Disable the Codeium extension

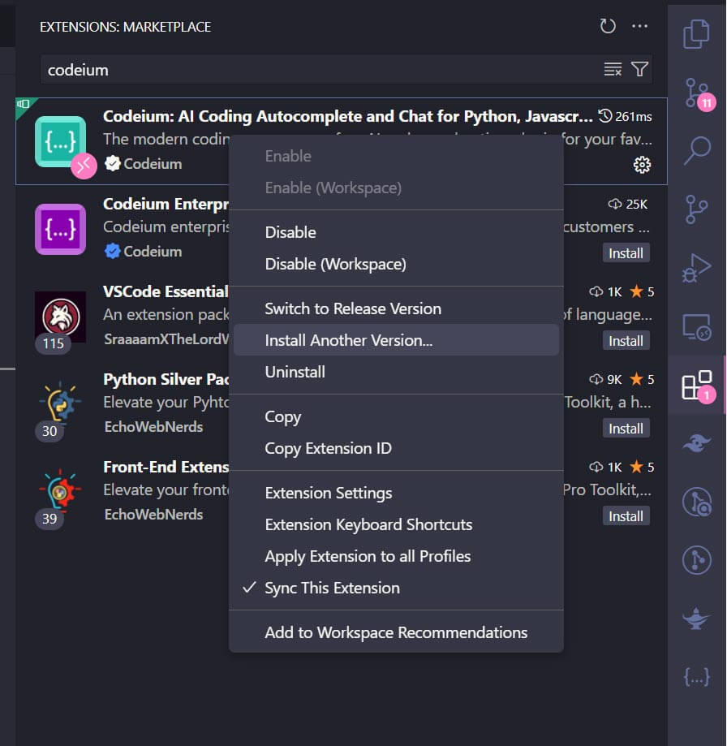(290, 232)
